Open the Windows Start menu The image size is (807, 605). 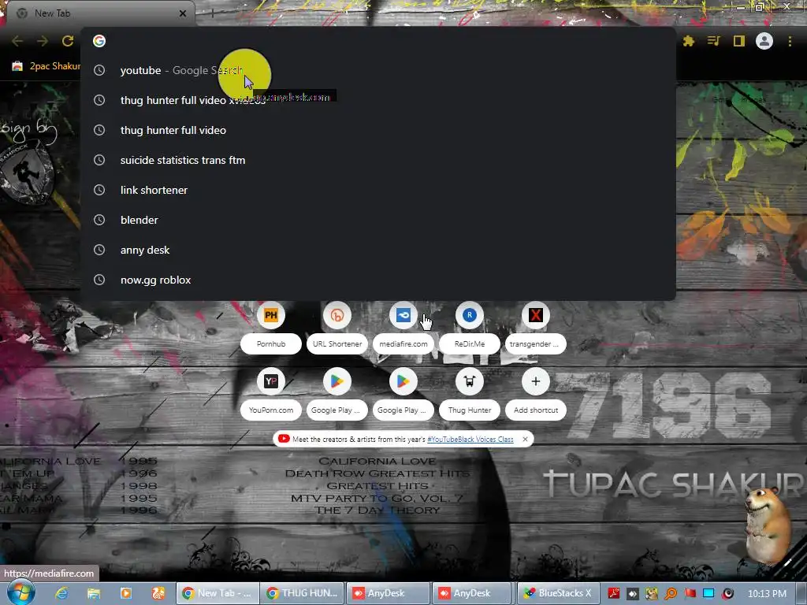pos(20,593)
